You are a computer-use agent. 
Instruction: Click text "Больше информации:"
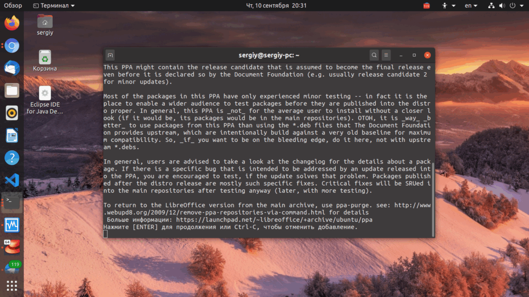point(139,220)
